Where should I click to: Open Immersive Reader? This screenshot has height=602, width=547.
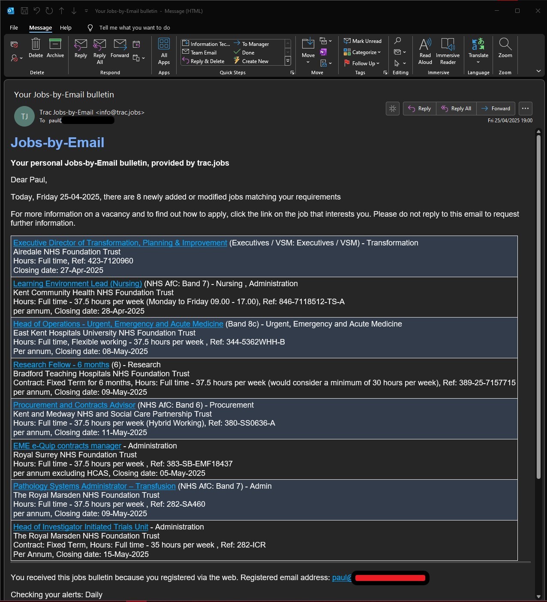(x=448, y=51)
